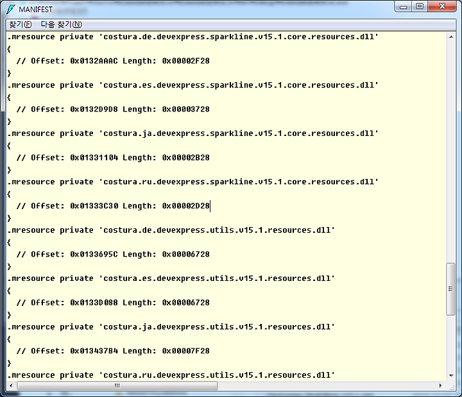The width and height of the screenshot is (462, 397).
Task: Minimize the MANIFEST window
Action: pyautogui.click(x=404, y=6)
